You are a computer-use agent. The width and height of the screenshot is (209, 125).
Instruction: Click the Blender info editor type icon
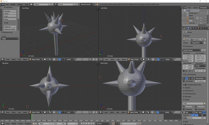pos(2,5)
